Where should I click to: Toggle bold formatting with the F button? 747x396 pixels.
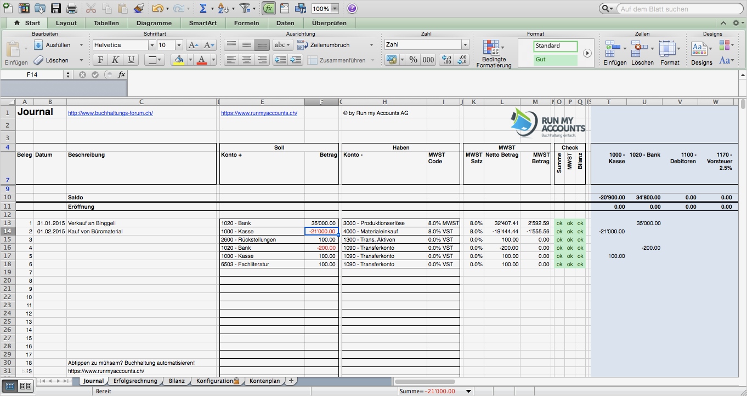[x=100, y=60]
